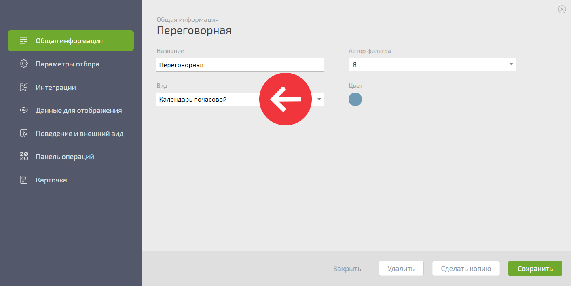
Task: Switch to Интеграции section
Action: [x=71, y=87]
